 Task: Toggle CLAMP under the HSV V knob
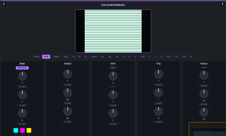click(113, 124)
